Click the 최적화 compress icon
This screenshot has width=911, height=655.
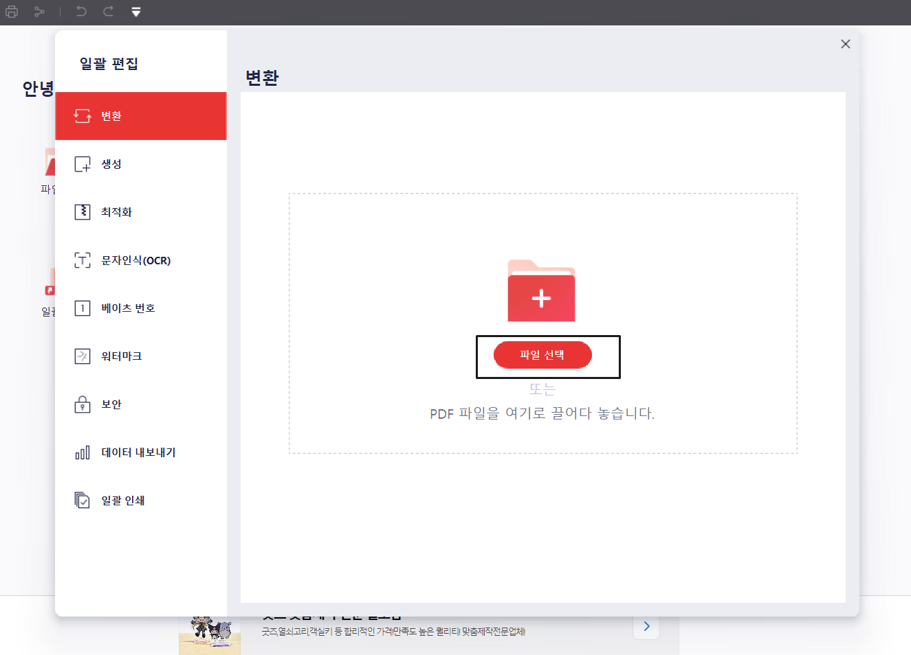[x=83, y=212]
